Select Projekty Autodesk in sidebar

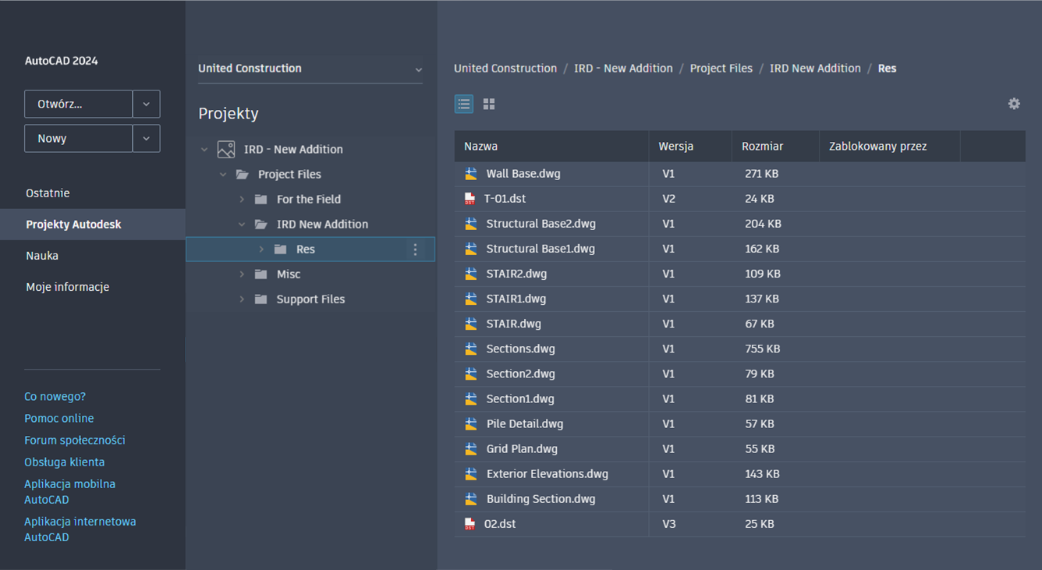93,224
